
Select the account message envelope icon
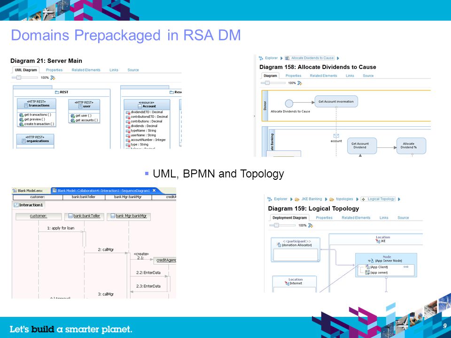click(336, 136)
